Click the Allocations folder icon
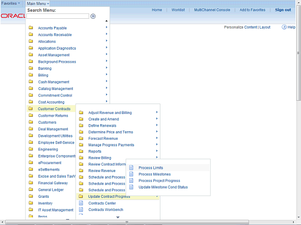This screenshot has height=225, width=301. tap(31, 41)
